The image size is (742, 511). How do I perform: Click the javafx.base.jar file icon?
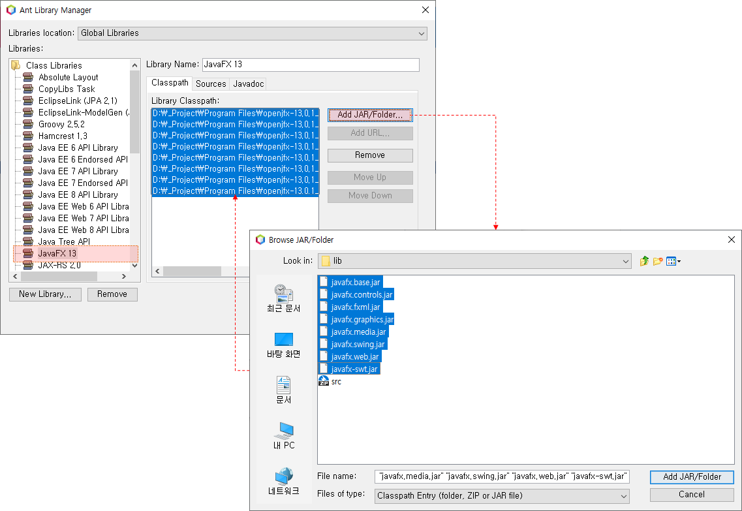coord(324,282)
